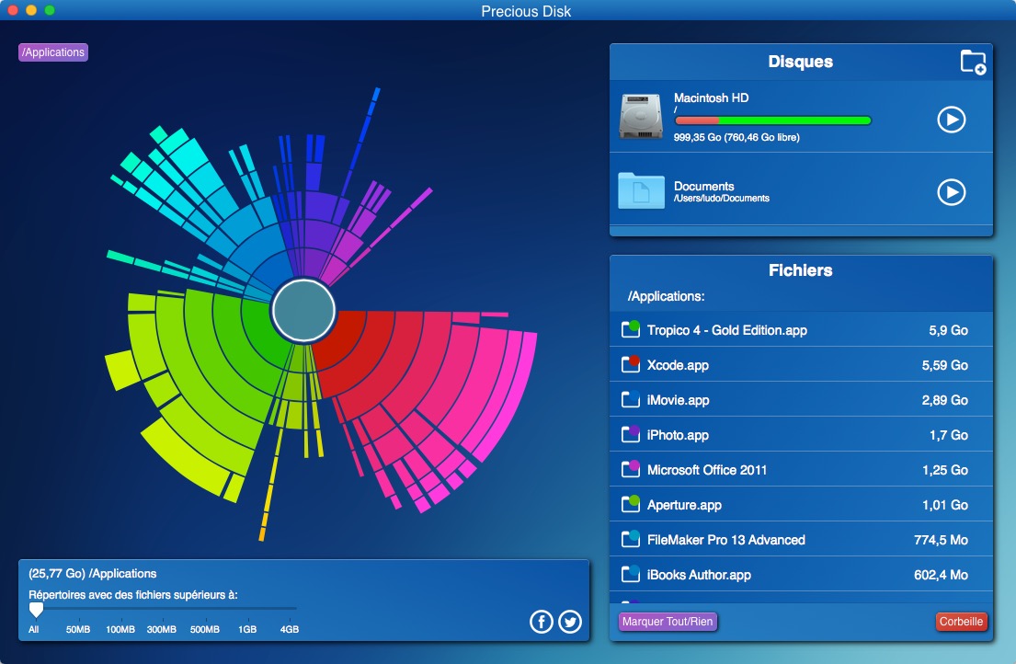Mark the iBooks Author.app checkbox
The image size is (1016, 664).
(x=631, y=574)
